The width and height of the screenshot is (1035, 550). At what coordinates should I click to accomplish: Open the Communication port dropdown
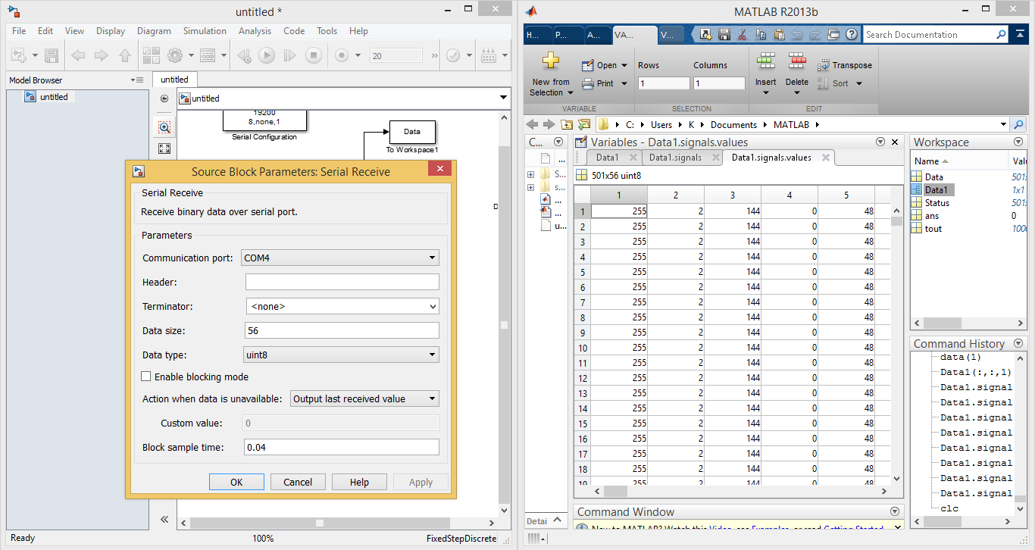click(339, 258)
